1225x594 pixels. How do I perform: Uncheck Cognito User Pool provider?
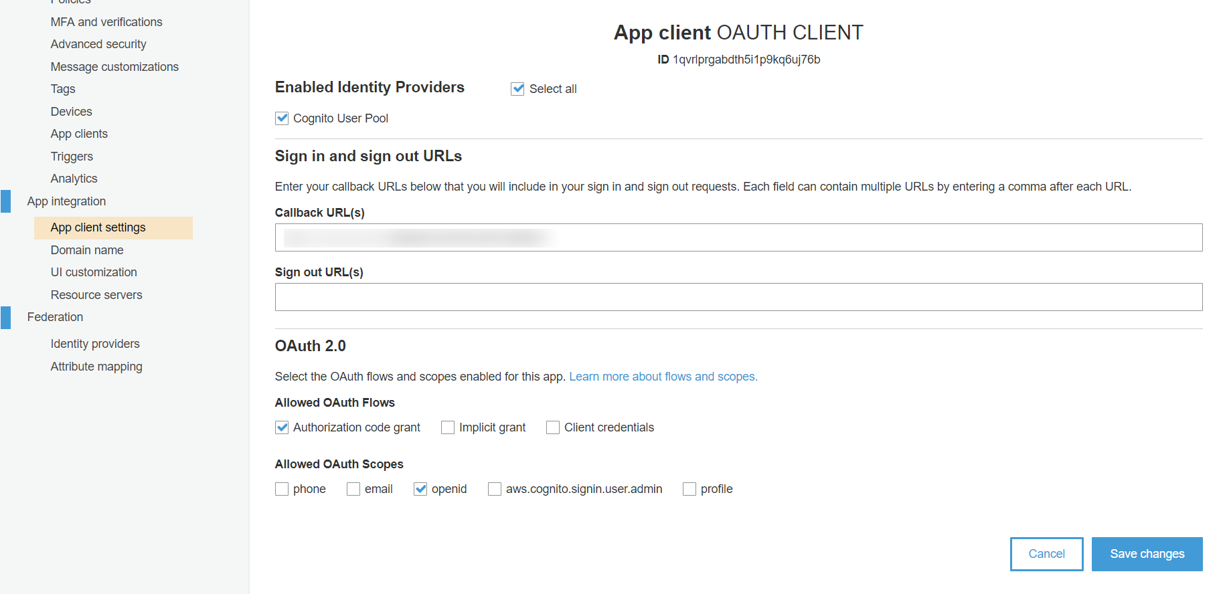point(282,118)
